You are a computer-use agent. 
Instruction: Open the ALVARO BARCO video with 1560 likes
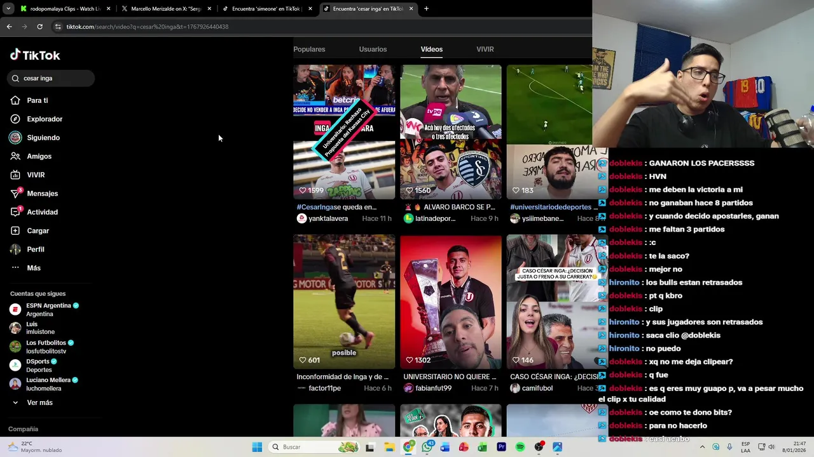click(x=451, y=132)
